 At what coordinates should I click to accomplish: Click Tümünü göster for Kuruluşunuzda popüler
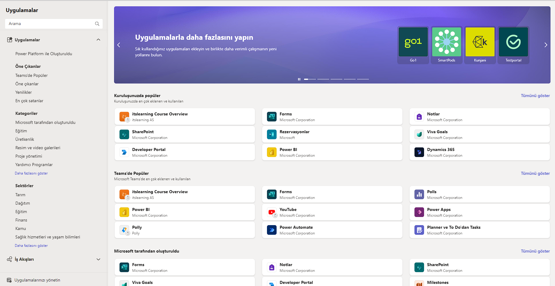(535, 96)
